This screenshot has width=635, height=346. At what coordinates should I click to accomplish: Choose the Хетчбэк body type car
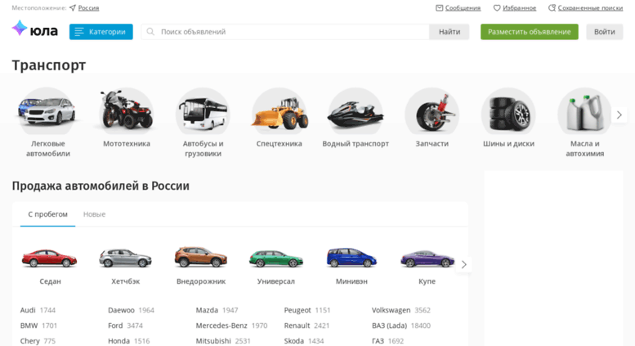[x=126, y=258]
